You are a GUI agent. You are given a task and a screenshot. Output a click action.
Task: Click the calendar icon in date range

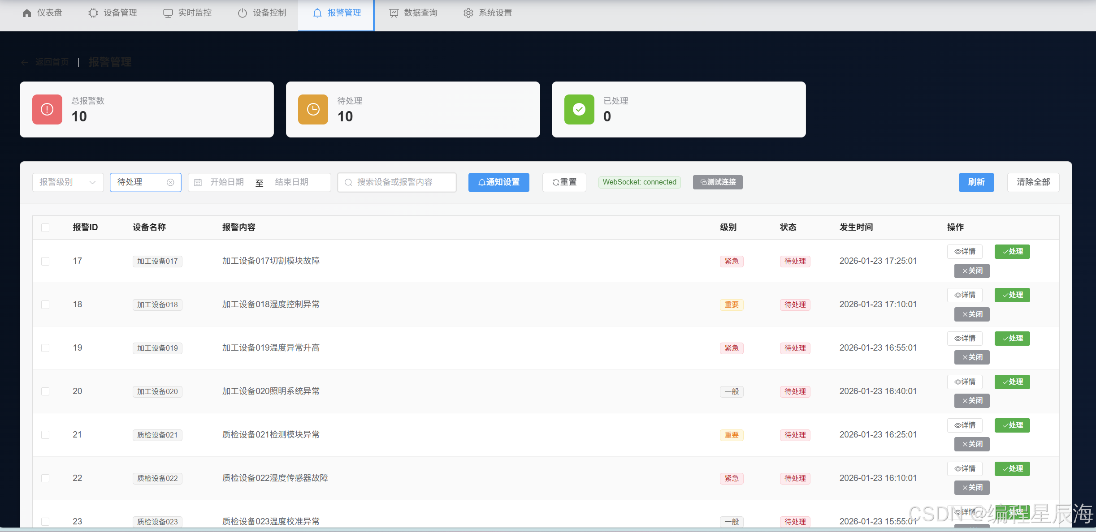pyautogui.click(x=198, y=182)
